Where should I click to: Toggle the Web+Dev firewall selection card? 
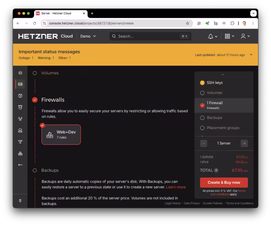coord(61,134)
